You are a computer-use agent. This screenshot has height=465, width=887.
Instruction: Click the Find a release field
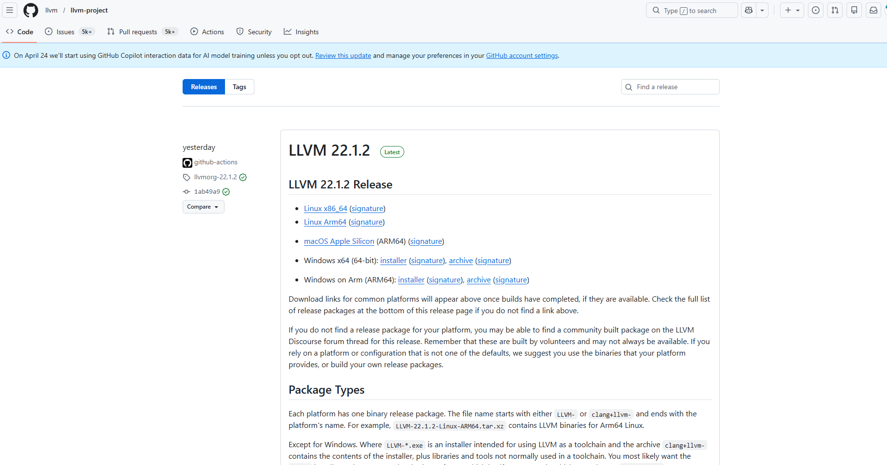pos(670,87)
